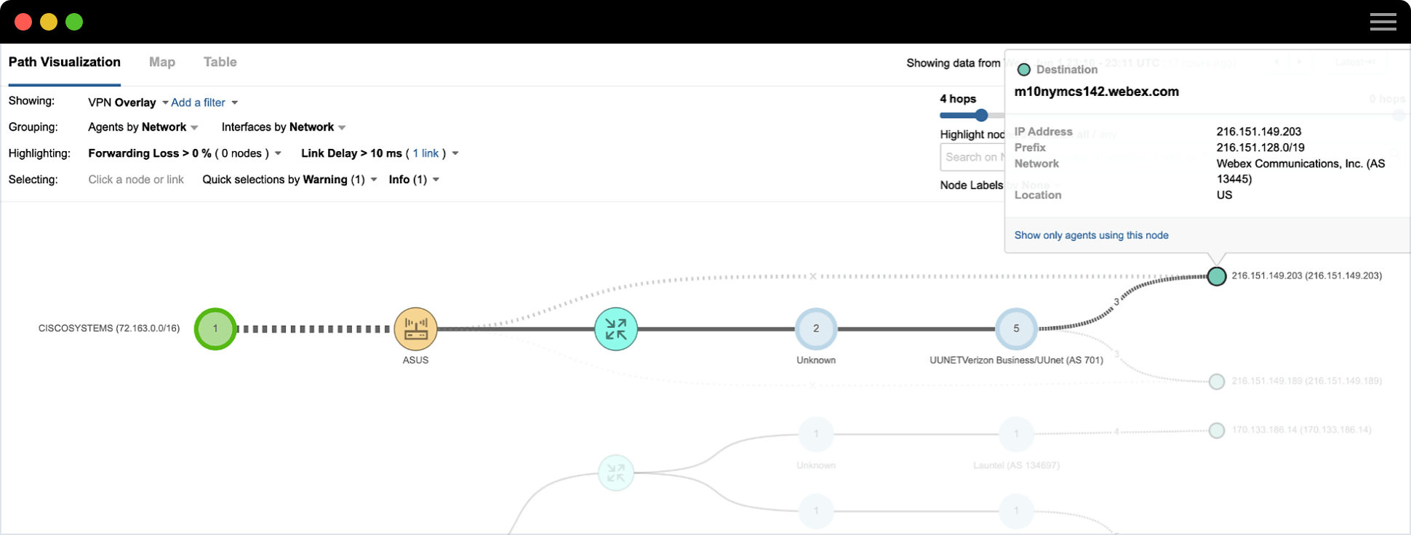Click Show only agents using this node

[1091, 236]
